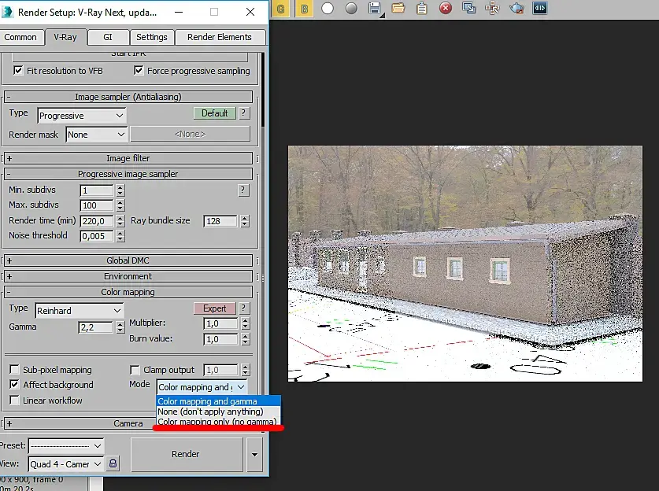Switch to the Settings tab
The image size is (659, 491).
152,37
